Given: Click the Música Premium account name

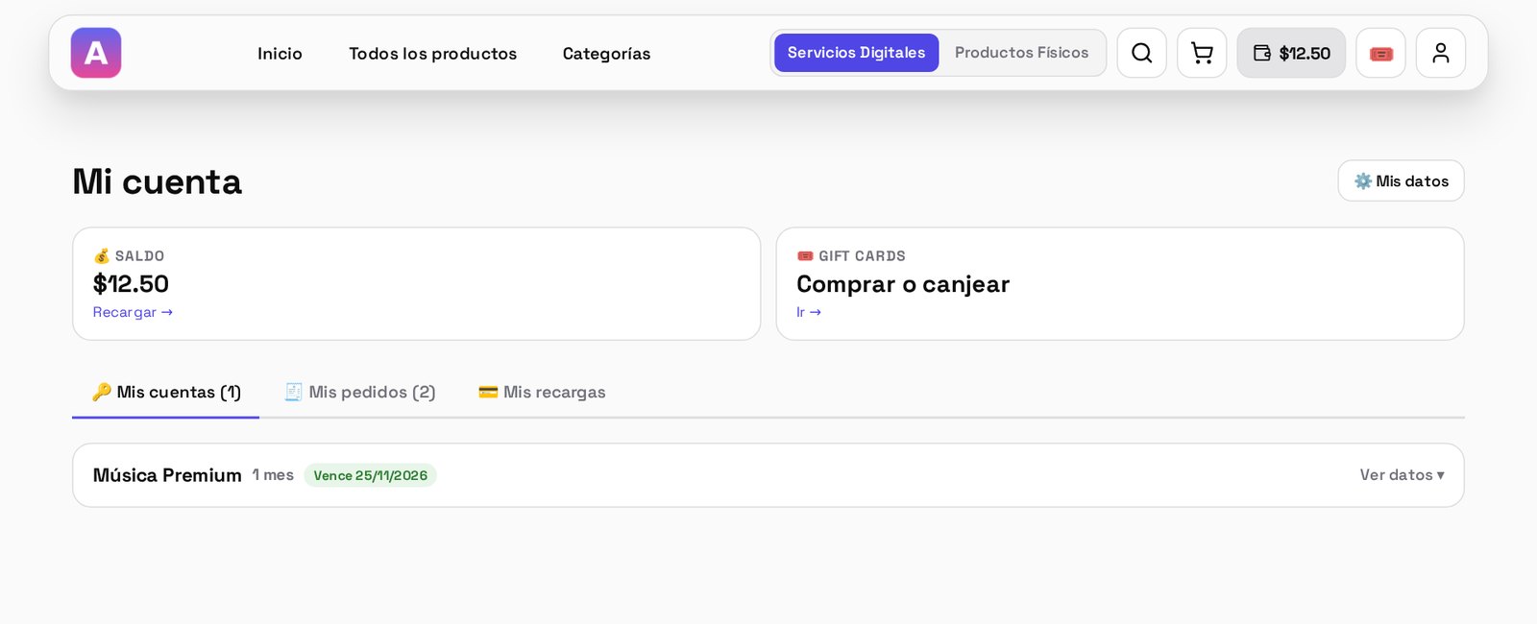Looking at the screenshot, I should [167, 475].
